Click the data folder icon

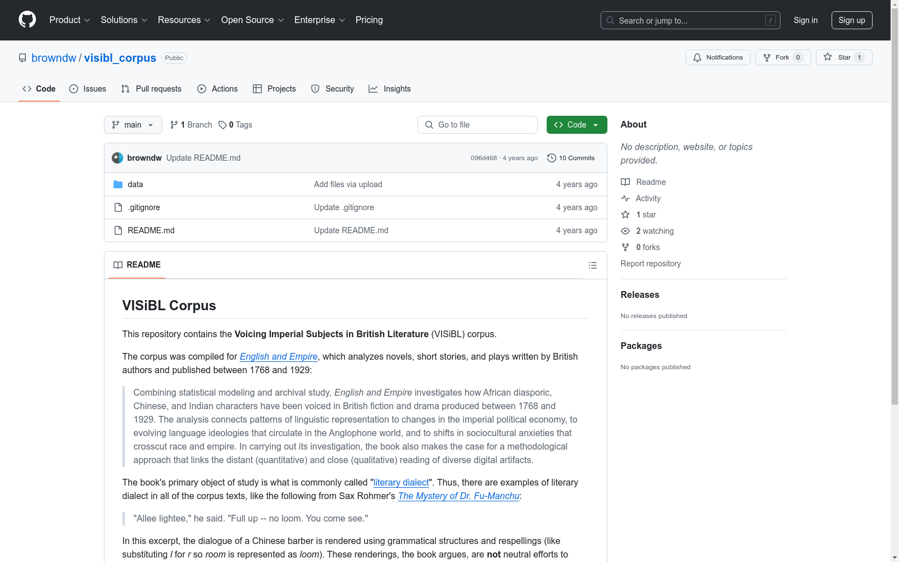tap(118, 184)
